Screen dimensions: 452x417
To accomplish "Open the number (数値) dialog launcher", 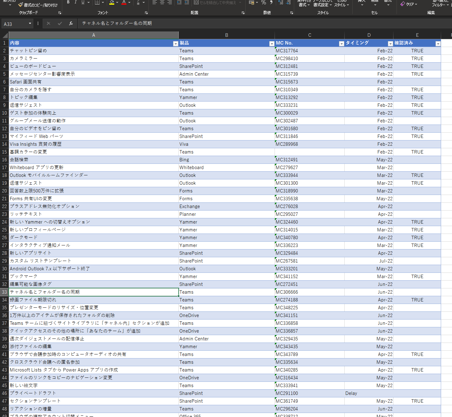I will click(x=292, y=13).
